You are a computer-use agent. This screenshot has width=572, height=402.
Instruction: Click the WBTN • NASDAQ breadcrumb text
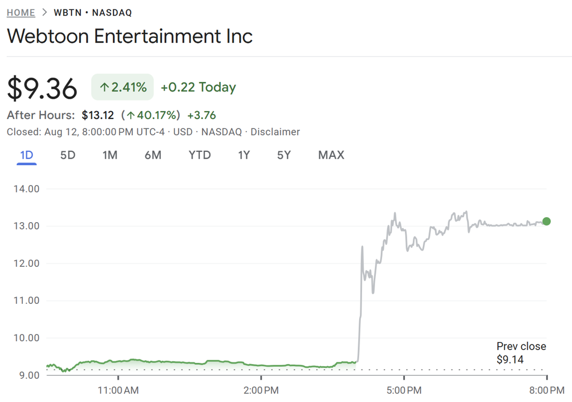click(93, 12)
